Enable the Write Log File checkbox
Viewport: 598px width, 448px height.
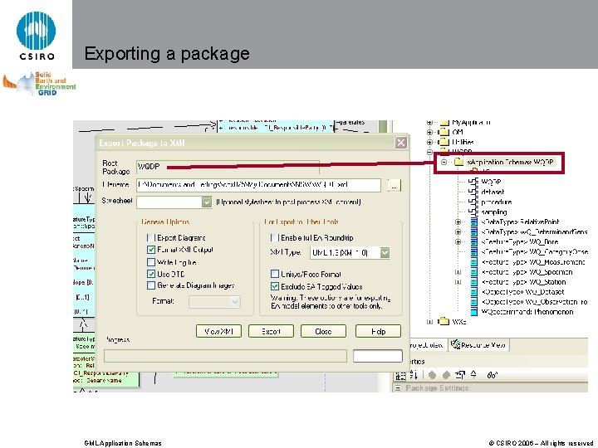click(151, 262)
